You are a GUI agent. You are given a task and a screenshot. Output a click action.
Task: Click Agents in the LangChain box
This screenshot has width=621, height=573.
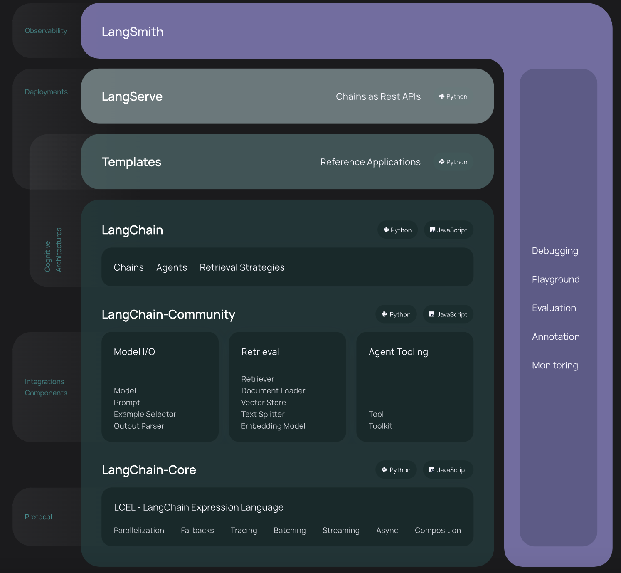[x=172, y=267]
